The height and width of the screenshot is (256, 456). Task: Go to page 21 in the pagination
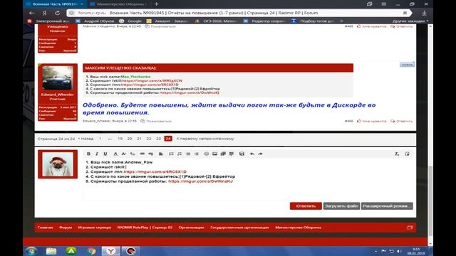click(140, 139)
